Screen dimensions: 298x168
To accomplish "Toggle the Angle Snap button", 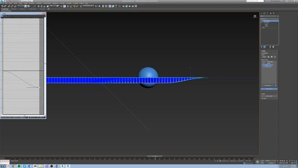I will coord(71,6).
